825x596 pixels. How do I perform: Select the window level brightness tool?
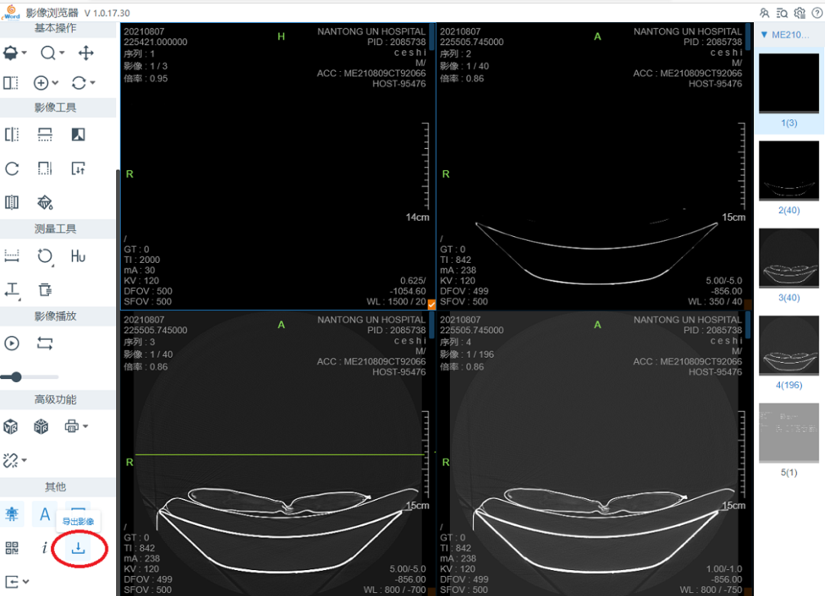click(11, 53)
